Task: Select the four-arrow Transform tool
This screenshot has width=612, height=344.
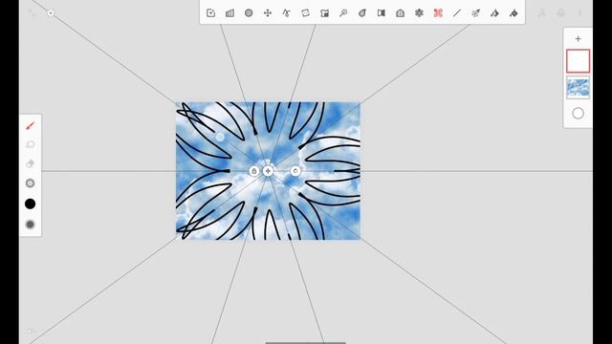Action: click(268, 12)
